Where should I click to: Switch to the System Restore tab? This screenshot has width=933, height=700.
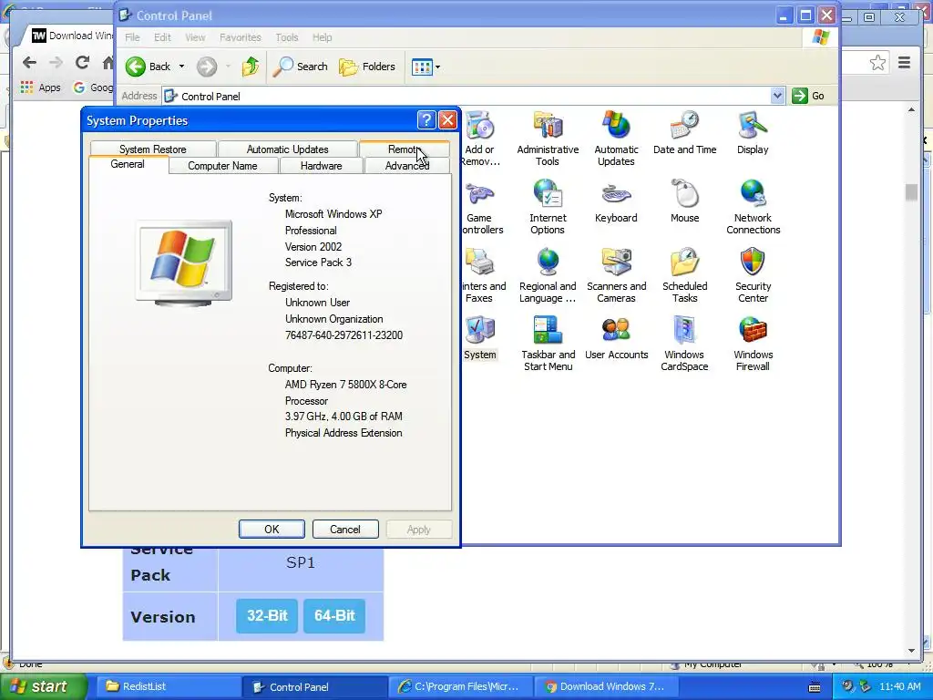tap(153, 149)
